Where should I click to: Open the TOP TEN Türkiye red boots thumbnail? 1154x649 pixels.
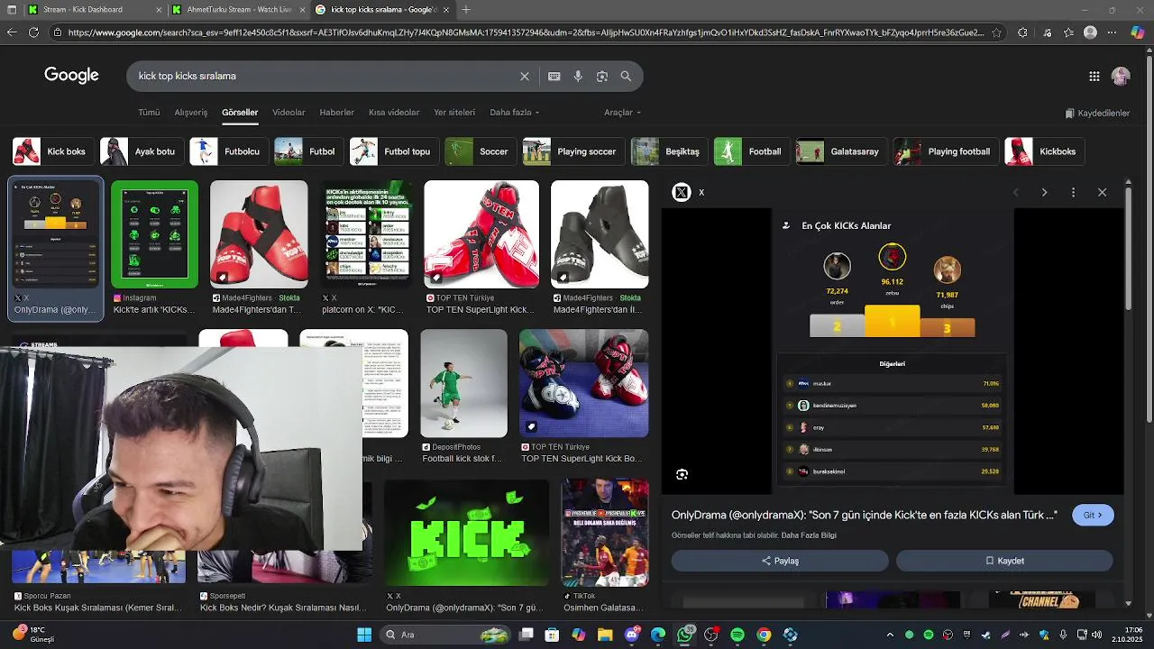(481, 234)
